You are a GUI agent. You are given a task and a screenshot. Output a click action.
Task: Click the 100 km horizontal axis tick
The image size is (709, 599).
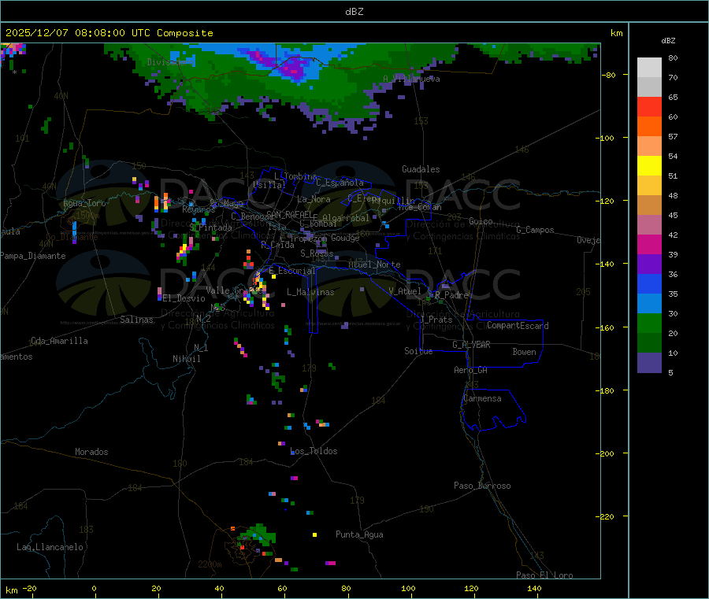408,588
